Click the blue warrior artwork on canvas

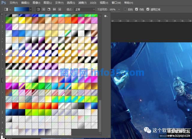[x=151, y=90]
